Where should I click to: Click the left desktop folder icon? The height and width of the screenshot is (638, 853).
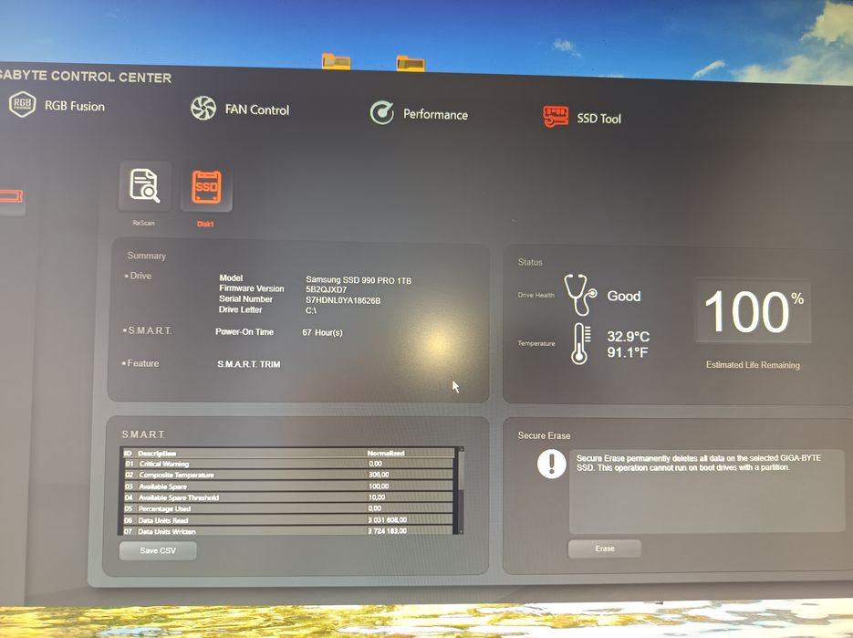(337, 61)
